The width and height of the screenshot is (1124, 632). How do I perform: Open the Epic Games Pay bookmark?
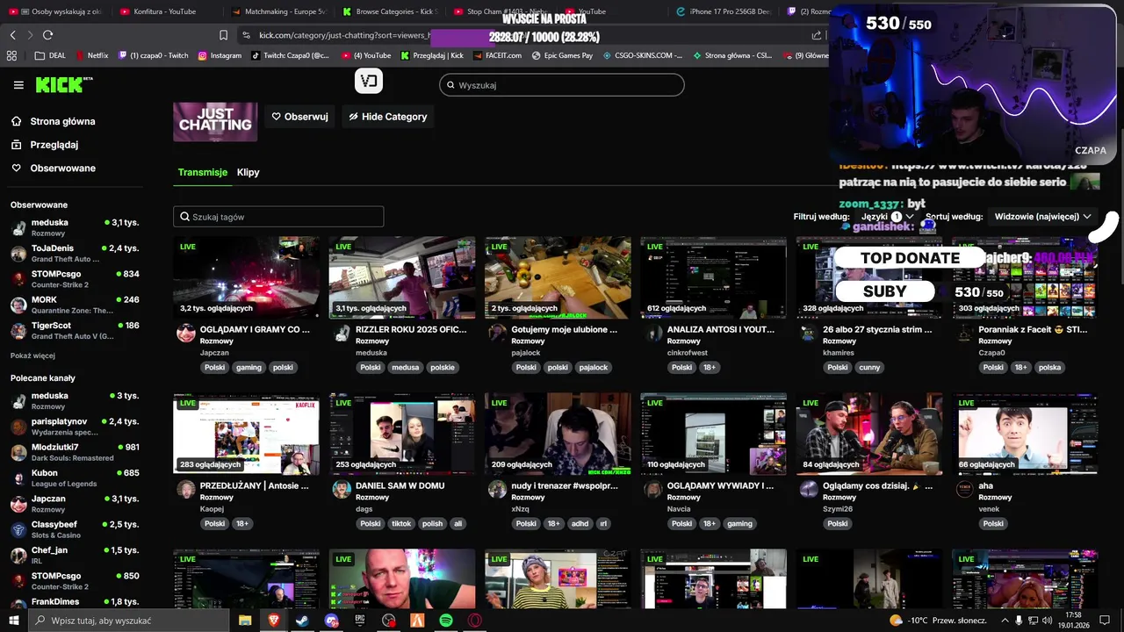[561, 55]
